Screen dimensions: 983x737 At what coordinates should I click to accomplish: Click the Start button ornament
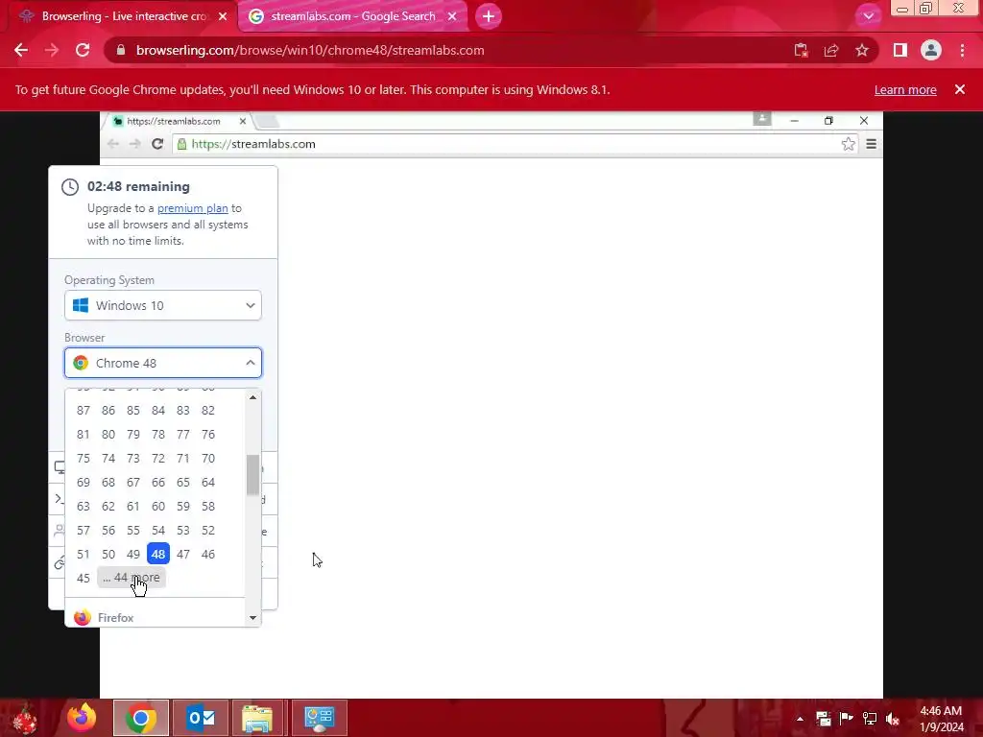[x=24, y=718]
